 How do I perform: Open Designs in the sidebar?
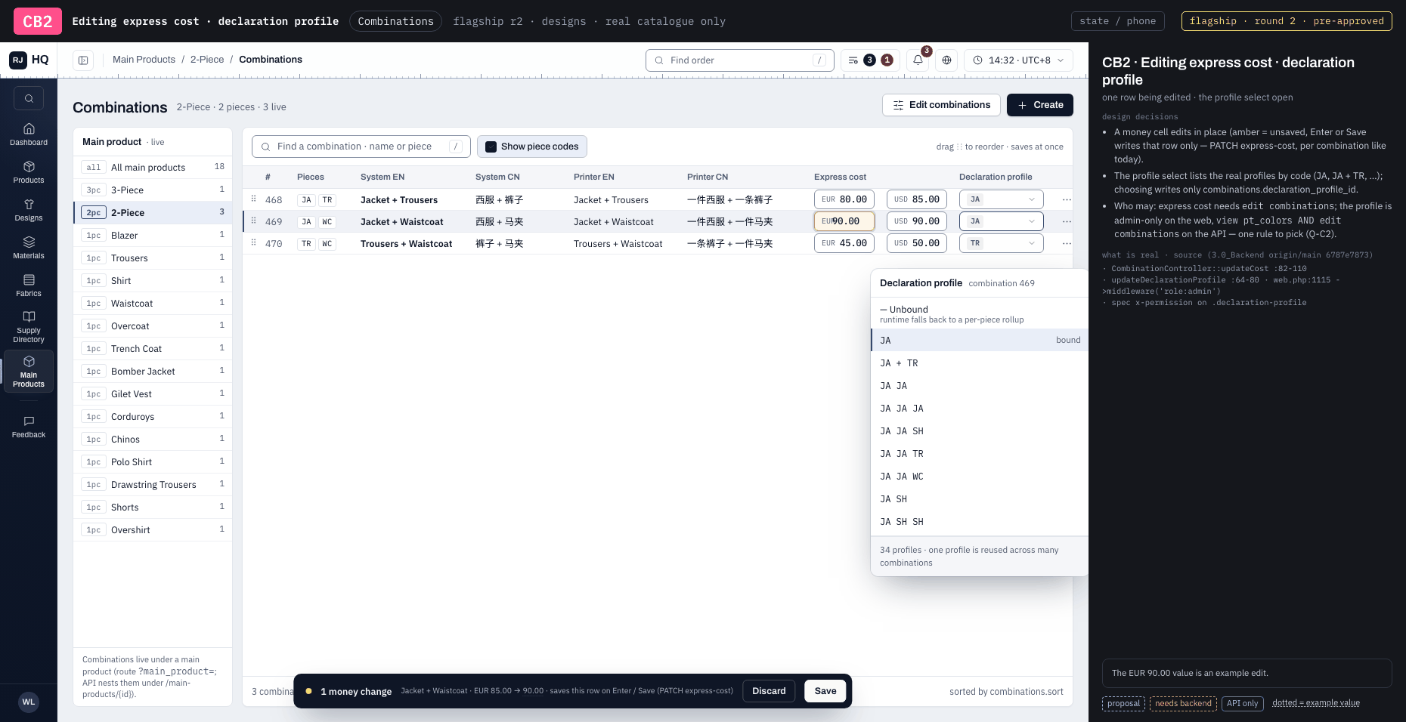tap(29, 209)
